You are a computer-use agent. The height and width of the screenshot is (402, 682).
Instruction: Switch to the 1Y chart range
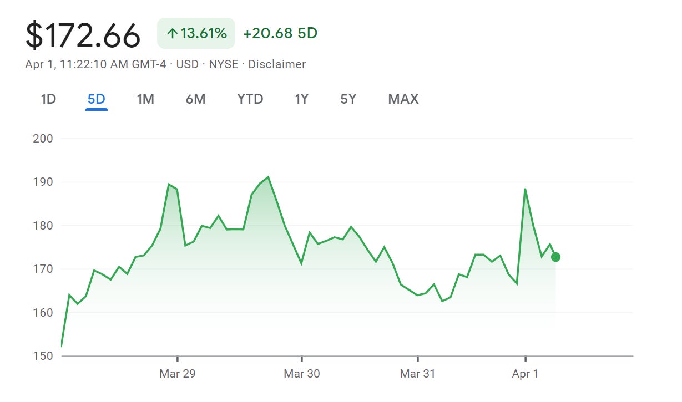click(301, 99)
